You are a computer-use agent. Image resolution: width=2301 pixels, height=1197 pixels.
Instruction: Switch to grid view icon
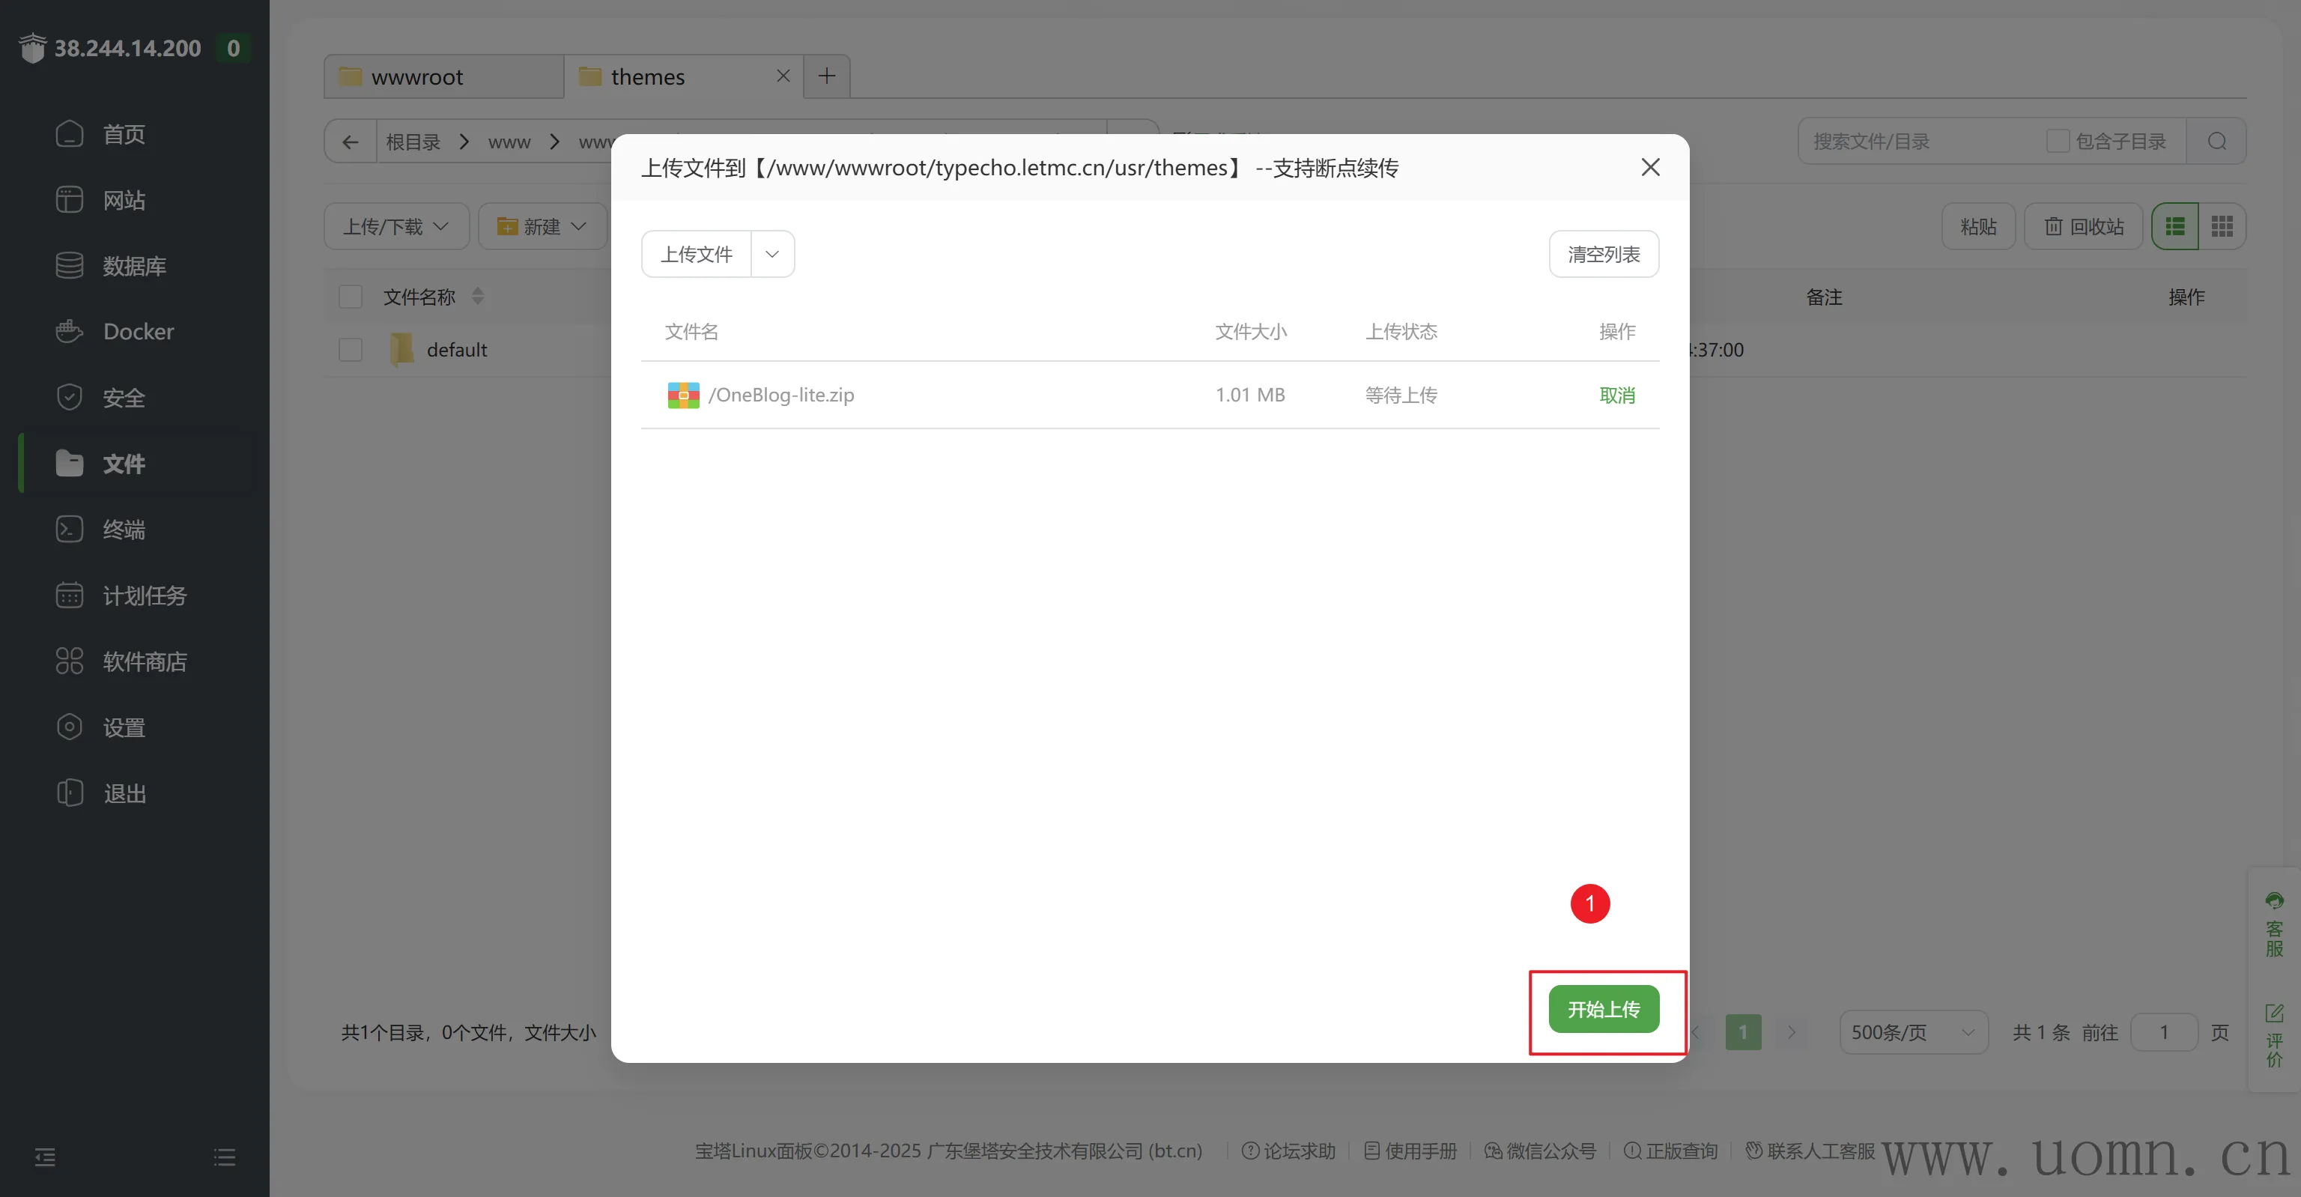2222,227
